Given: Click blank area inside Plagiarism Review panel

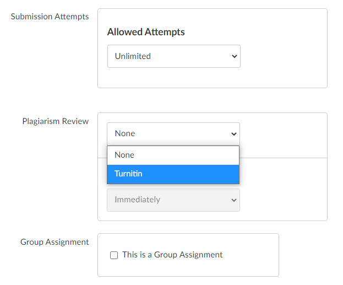Looking at the screenshot, I should pyautogui.click(x=285, y=189).
